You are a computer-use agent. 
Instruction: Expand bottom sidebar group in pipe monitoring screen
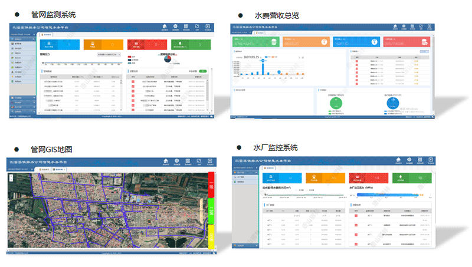[21, 113]
